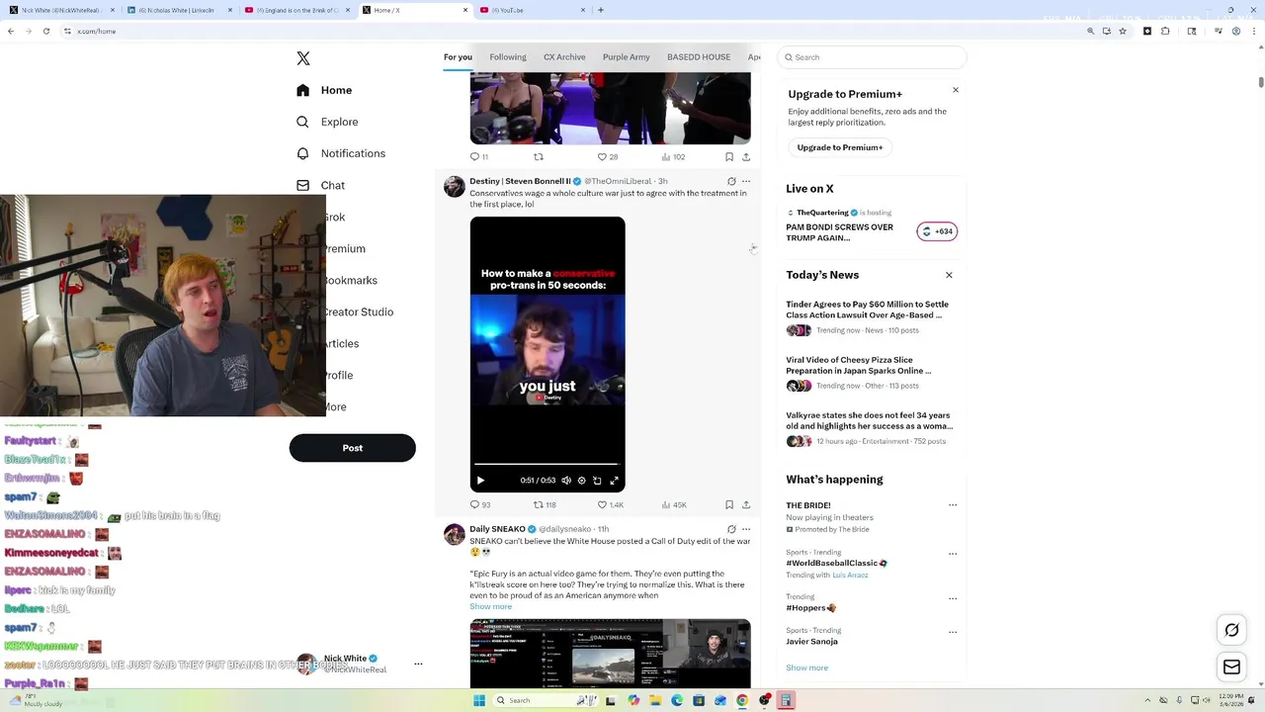Mute the Destiny video volume
Screen dimensions: 1265x712
click(566, 481)
